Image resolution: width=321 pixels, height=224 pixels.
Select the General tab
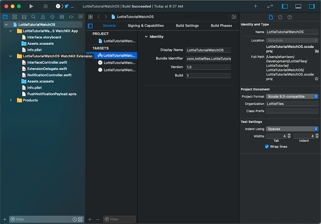tap(109, 26)
